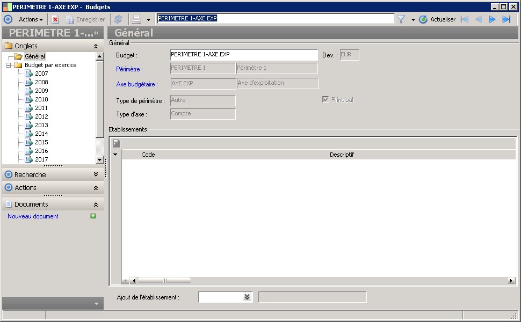Go to the first record
Screen dimensions: 521x322
(x=465, y=19)
